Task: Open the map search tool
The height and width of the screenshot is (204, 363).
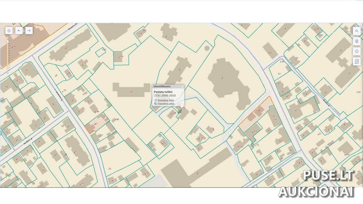Action: [356, 31]
